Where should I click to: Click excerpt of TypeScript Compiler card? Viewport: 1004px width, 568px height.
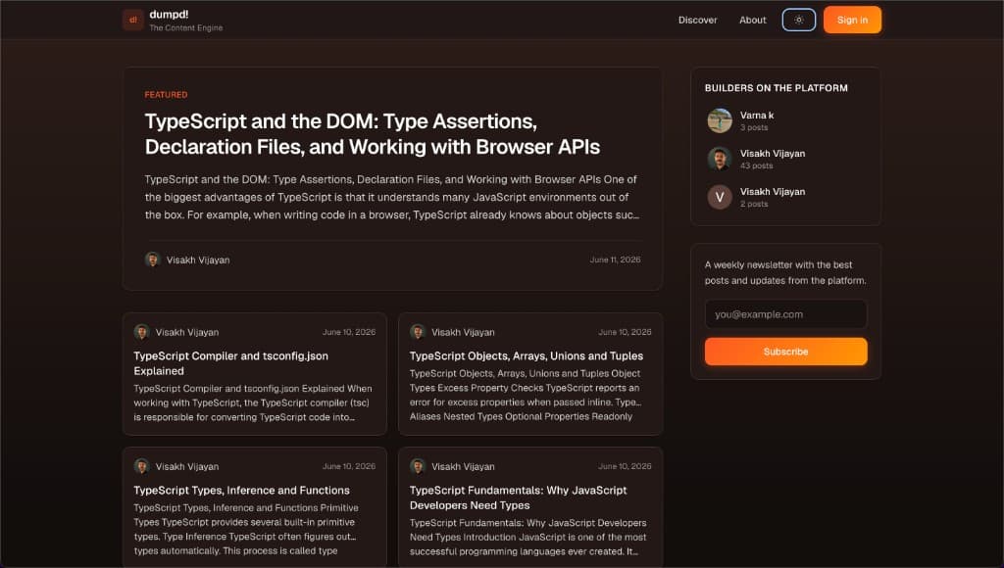[x=252, y=402]
